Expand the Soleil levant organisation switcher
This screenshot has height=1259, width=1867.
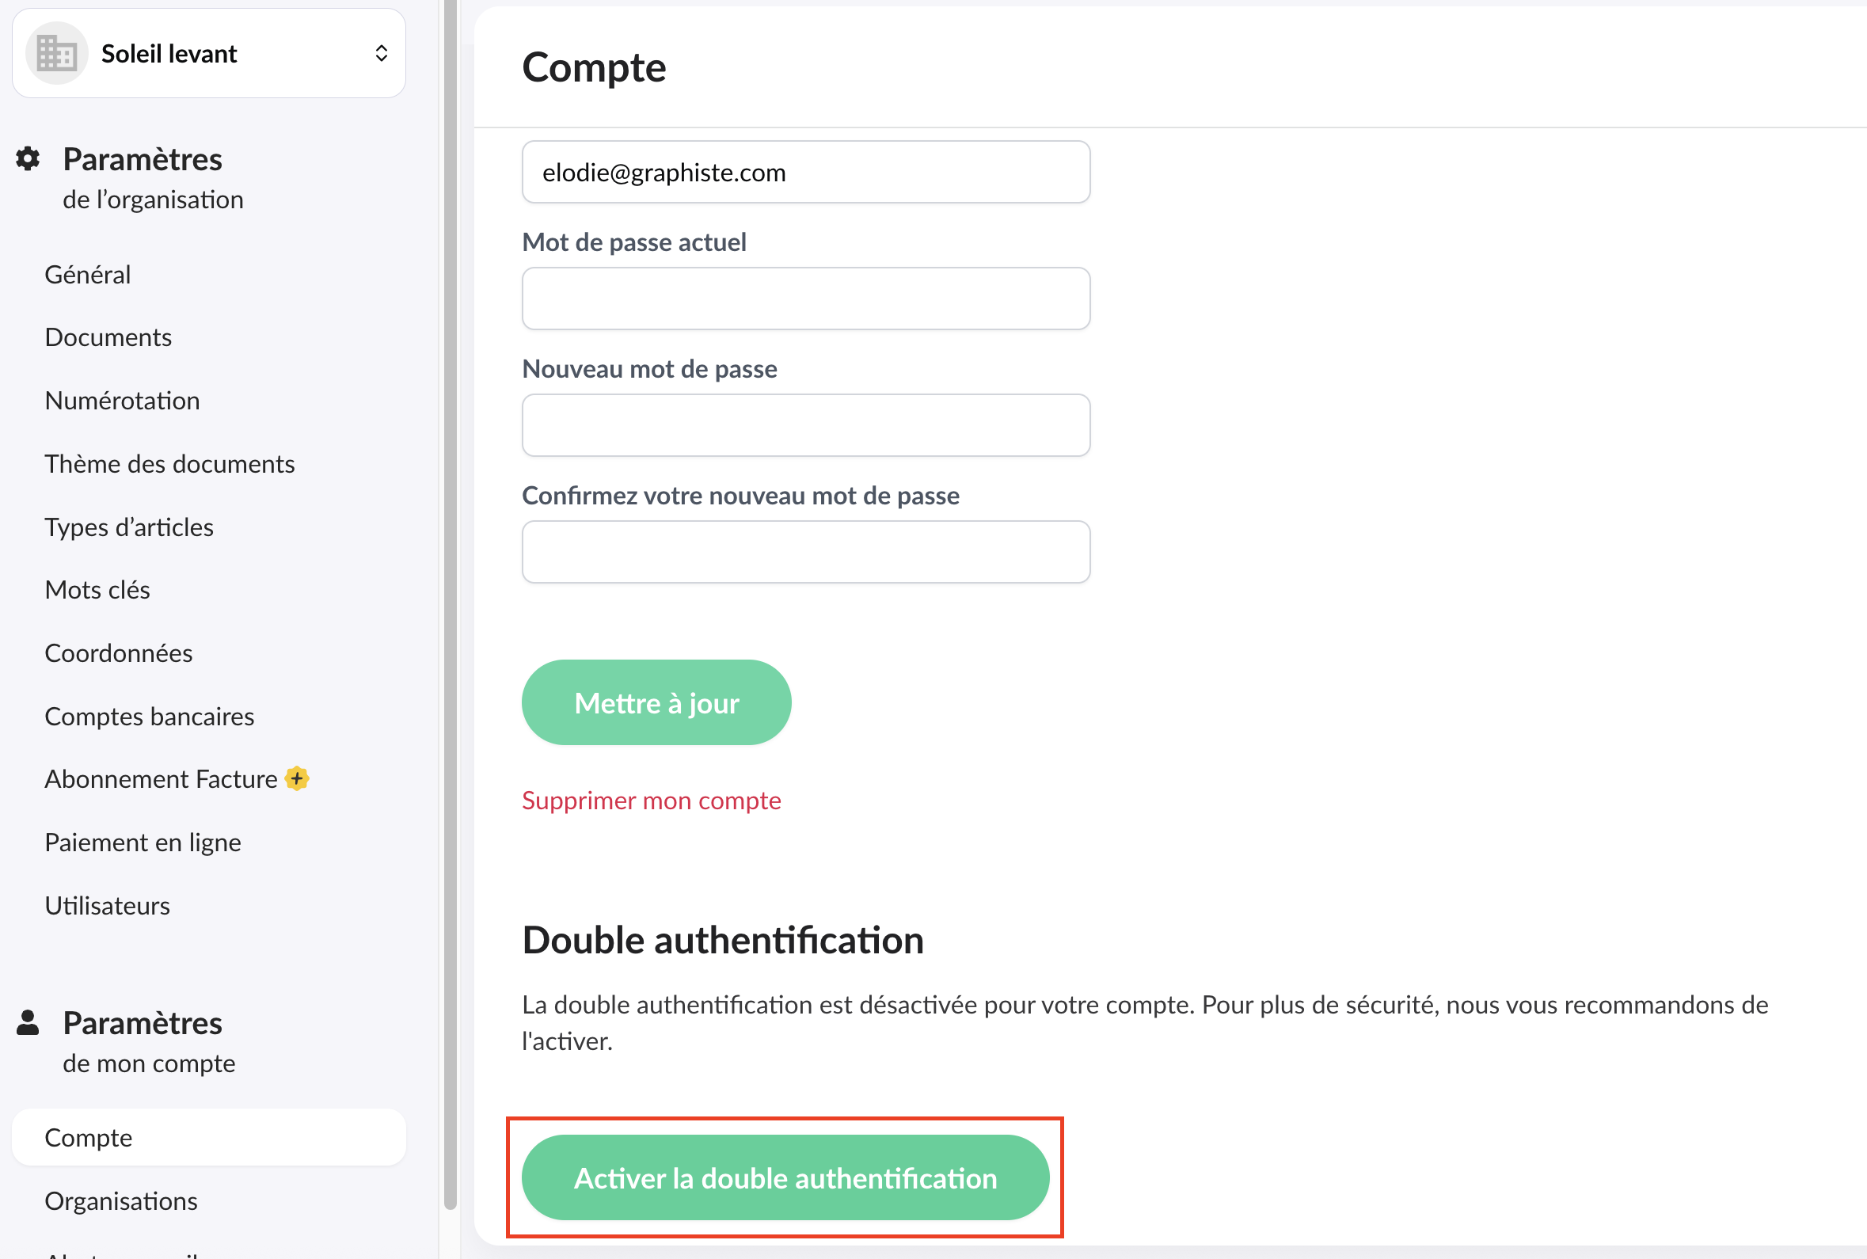pos(382,54)
